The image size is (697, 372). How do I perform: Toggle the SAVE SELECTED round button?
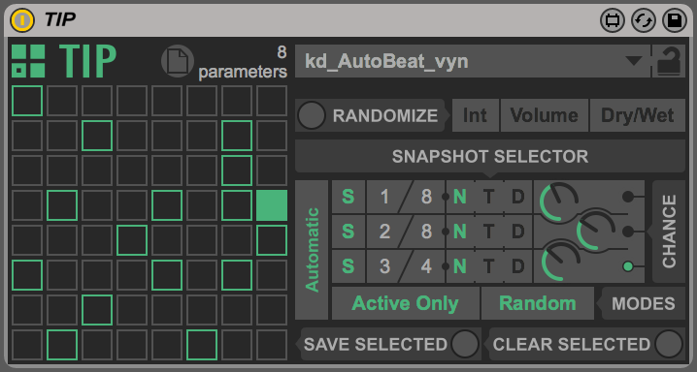tap(465, 344)
